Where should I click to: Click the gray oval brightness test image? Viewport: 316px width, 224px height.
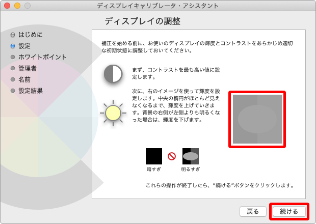pos(257,119)
